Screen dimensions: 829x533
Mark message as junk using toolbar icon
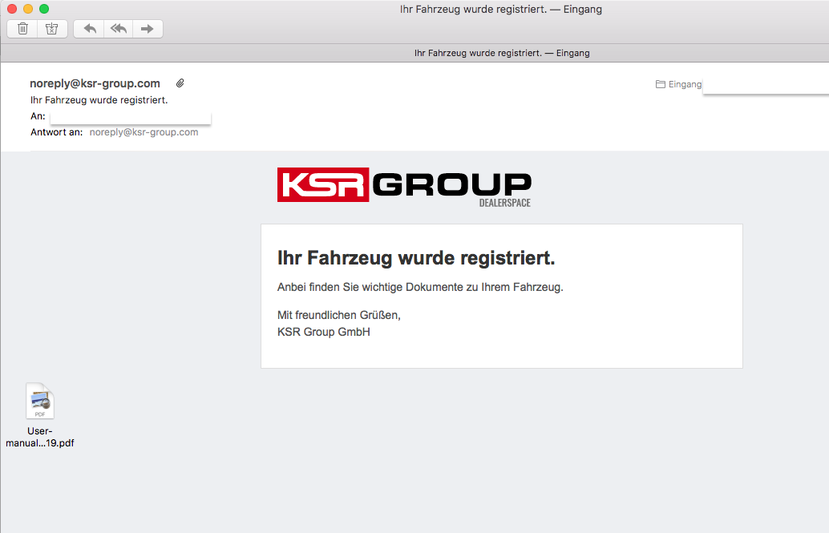[x=51, y=29]
